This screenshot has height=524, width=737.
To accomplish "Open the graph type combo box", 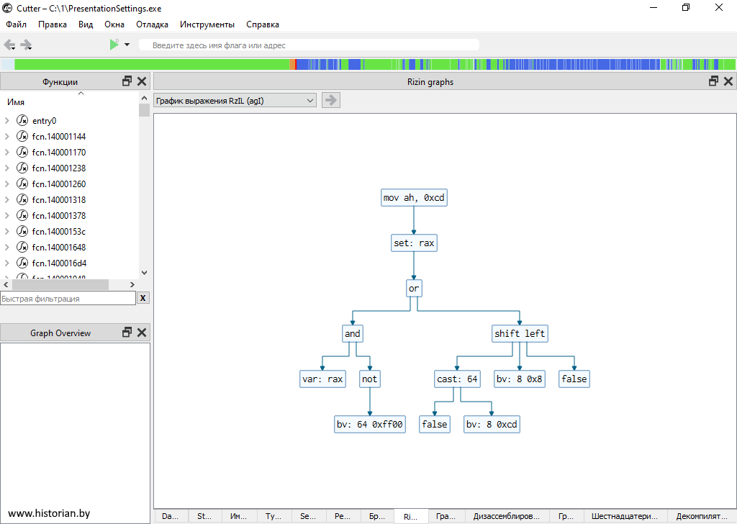I will [x=235, y=100].
